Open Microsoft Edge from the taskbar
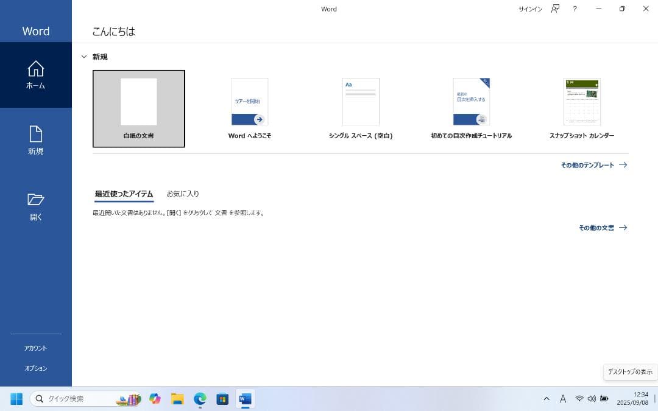The height and width of the screenshot is (411, 658). (200, 399)
